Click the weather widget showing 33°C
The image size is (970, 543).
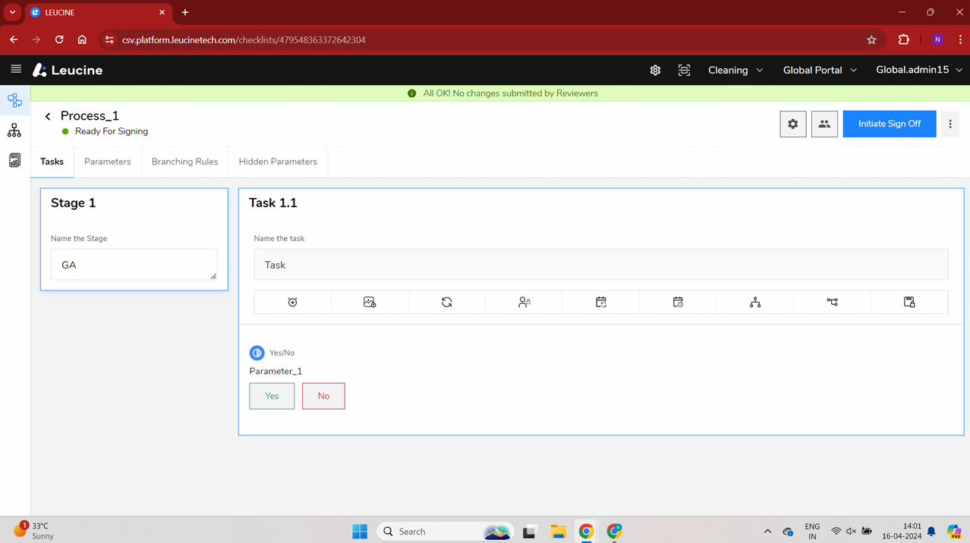coord(34,530)
